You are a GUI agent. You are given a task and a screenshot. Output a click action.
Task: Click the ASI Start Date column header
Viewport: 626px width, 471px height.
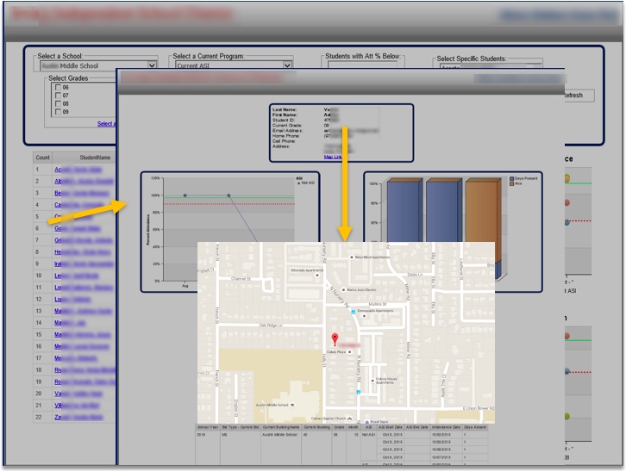(x=390, y=427)
